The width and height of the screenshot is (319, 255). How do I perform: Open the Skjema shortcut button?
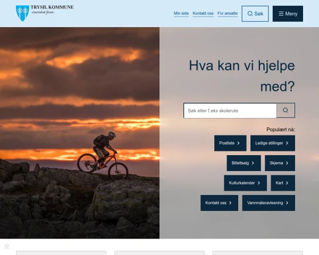(x=280, y=163)
